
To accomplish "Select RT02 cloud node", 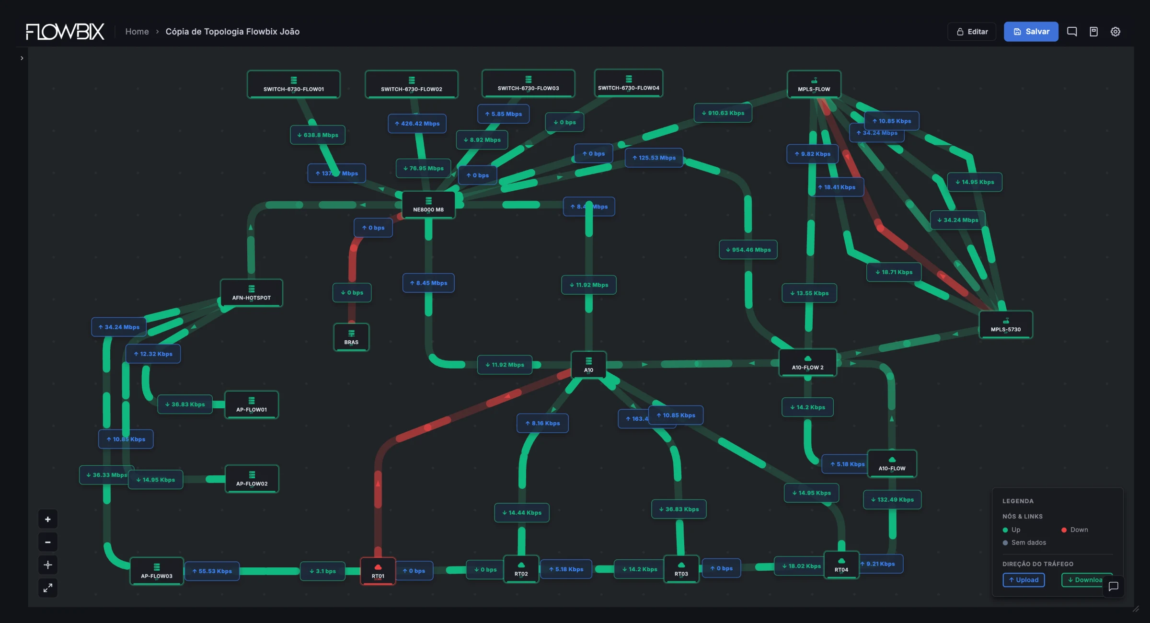I will (521, 569).
